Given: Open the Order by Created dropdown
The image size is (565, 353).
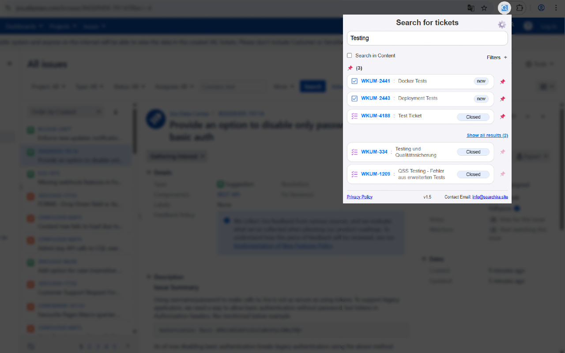Looking at the screenshot, I should tap(65, 112).
